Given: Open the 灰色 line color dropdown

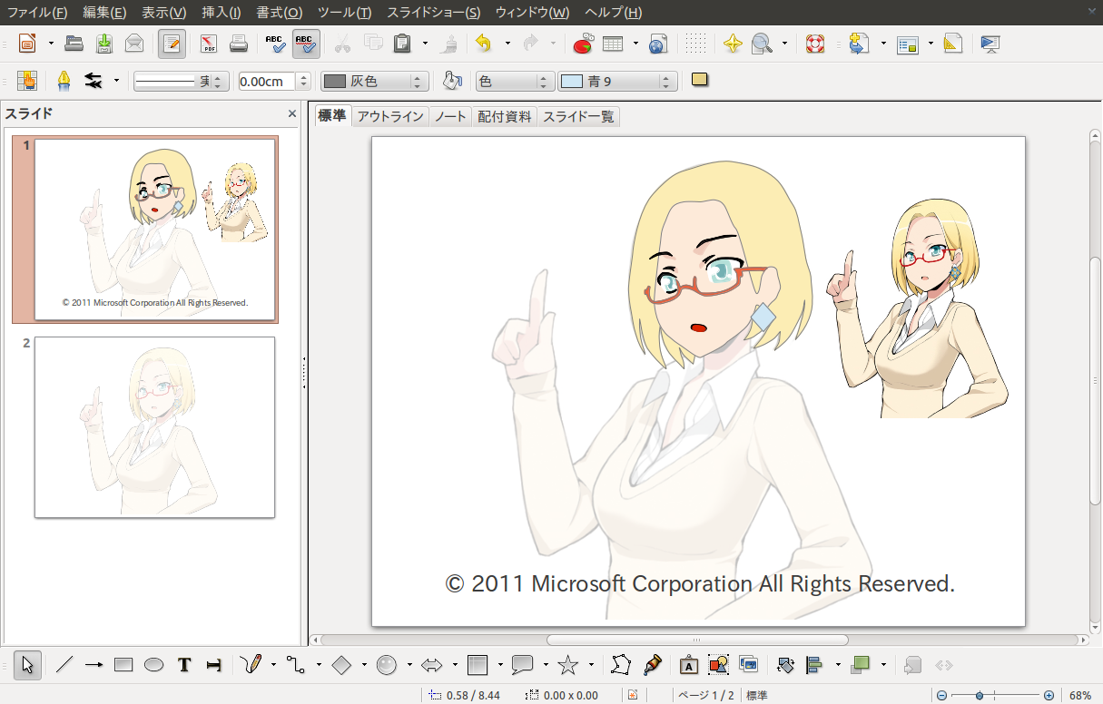Looking at the screenshot, I should pos(374,82).
